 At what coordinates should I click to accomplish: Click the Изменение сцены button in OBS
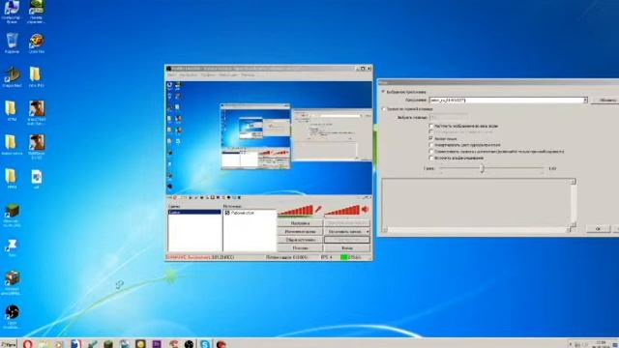click(x=300, y=232)
